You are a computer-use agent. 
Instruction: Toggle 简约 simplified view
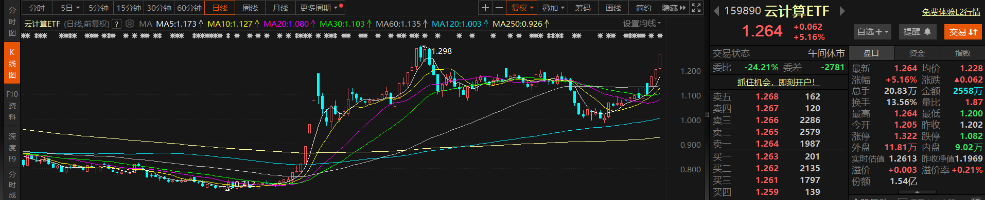(x=643, y=8)
